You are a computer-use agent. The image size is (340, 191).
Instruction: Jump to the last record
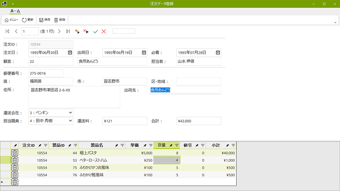pyautogui.click(x=68, y=31)
